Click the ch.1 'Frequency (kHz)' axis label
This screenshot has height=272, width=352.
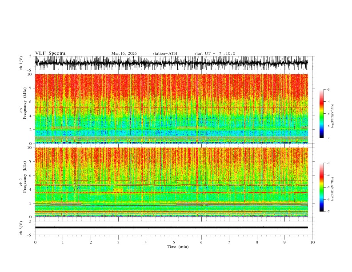point(24,103)
